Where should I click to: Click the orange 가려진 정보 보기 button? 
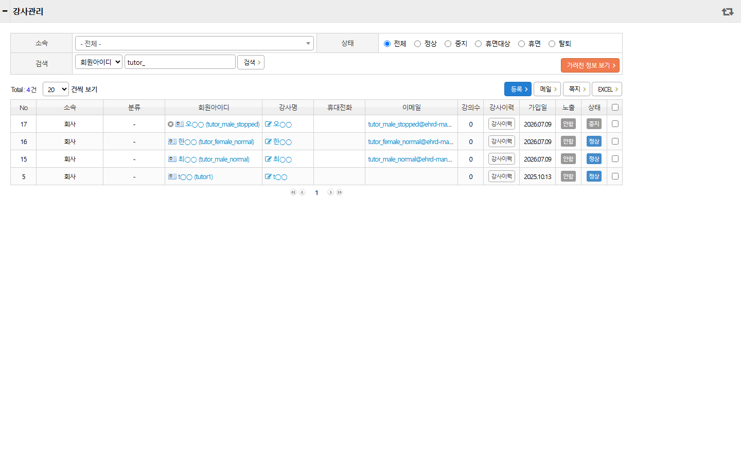point(590,65)
